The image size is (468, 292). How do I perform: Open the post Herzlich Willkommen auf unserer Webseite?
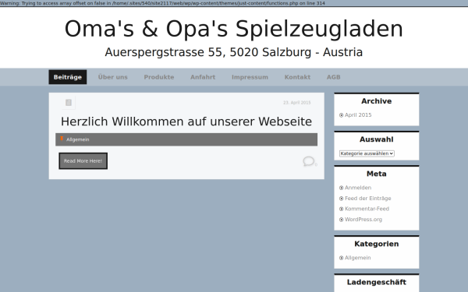186,121
